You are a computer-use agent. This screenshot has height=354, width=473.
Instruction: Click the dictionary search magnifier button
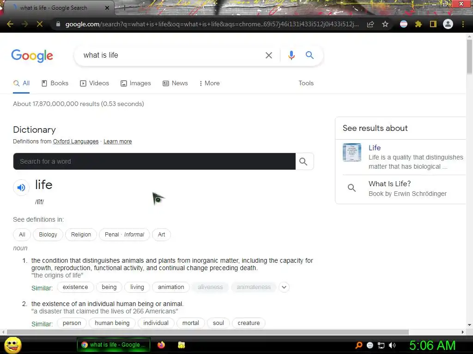pyautogui.click(x=304, y=161)
